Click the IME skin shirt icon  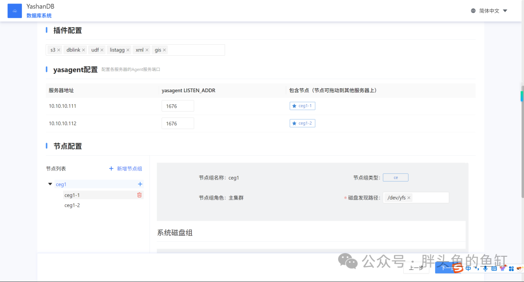[x=503, y=268]
